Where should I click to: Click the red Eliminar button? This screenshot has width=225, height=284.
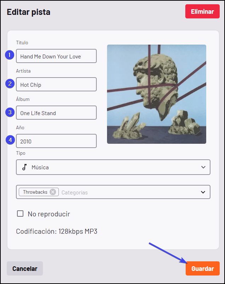click(202, 11)
